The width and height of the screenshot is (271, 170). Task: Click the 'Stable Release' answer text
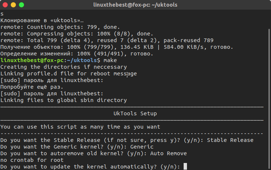(x=230, y=140)
